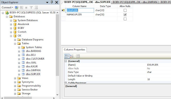The image size is (171, 99).
Task: Collapse the Tables node
Action: click(x=15, y=44)
